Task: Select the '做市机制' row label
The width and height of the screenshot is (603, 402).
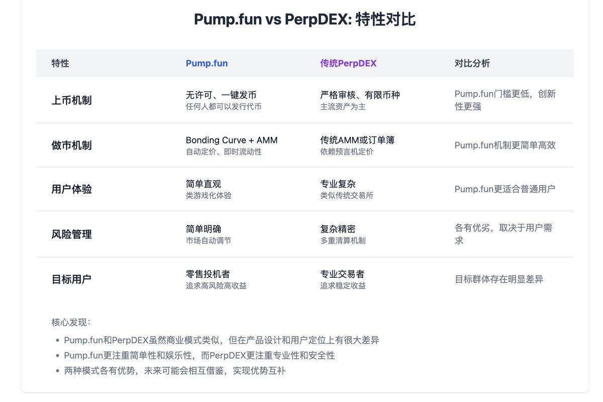Action: coord(71,145)
